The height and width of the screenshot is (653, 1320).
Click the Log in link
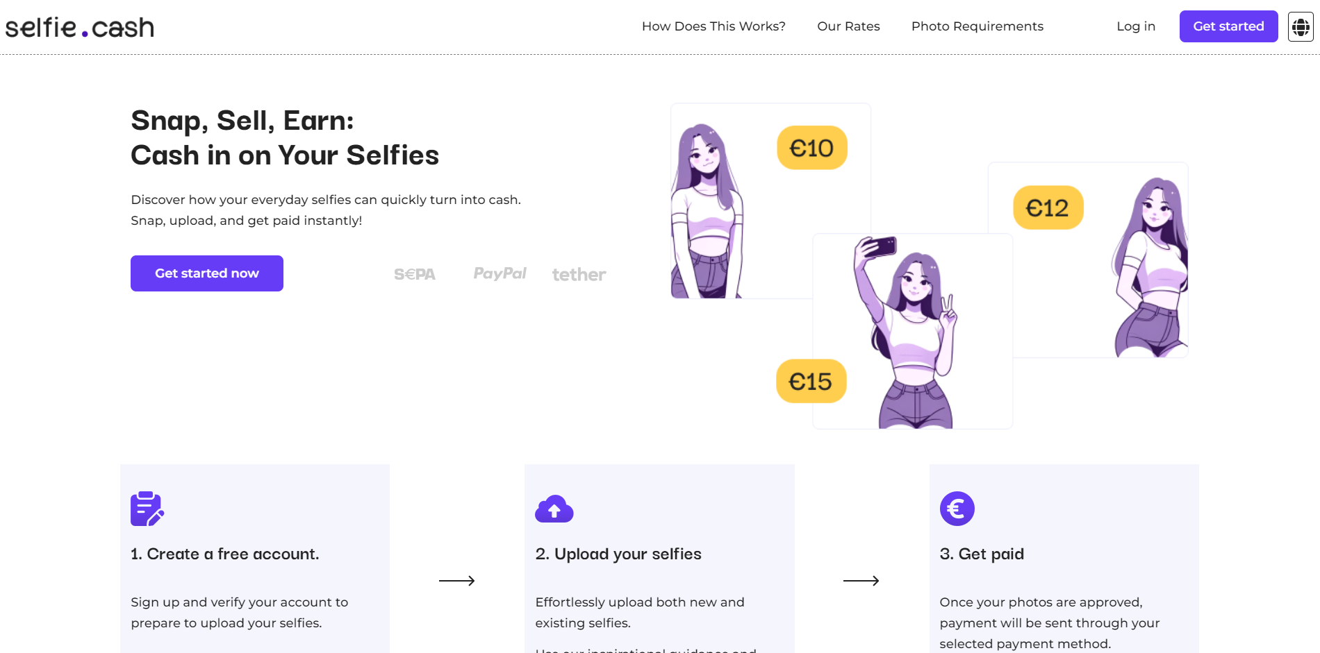[x=1136, y=26]
